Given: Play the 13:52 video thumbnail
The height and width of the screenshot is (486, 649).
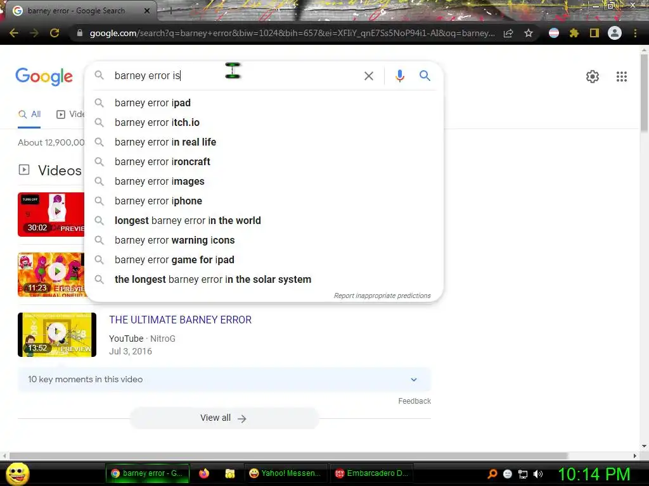Looking at the screenshot, I should pyautogui.click(x=57, y=335).
